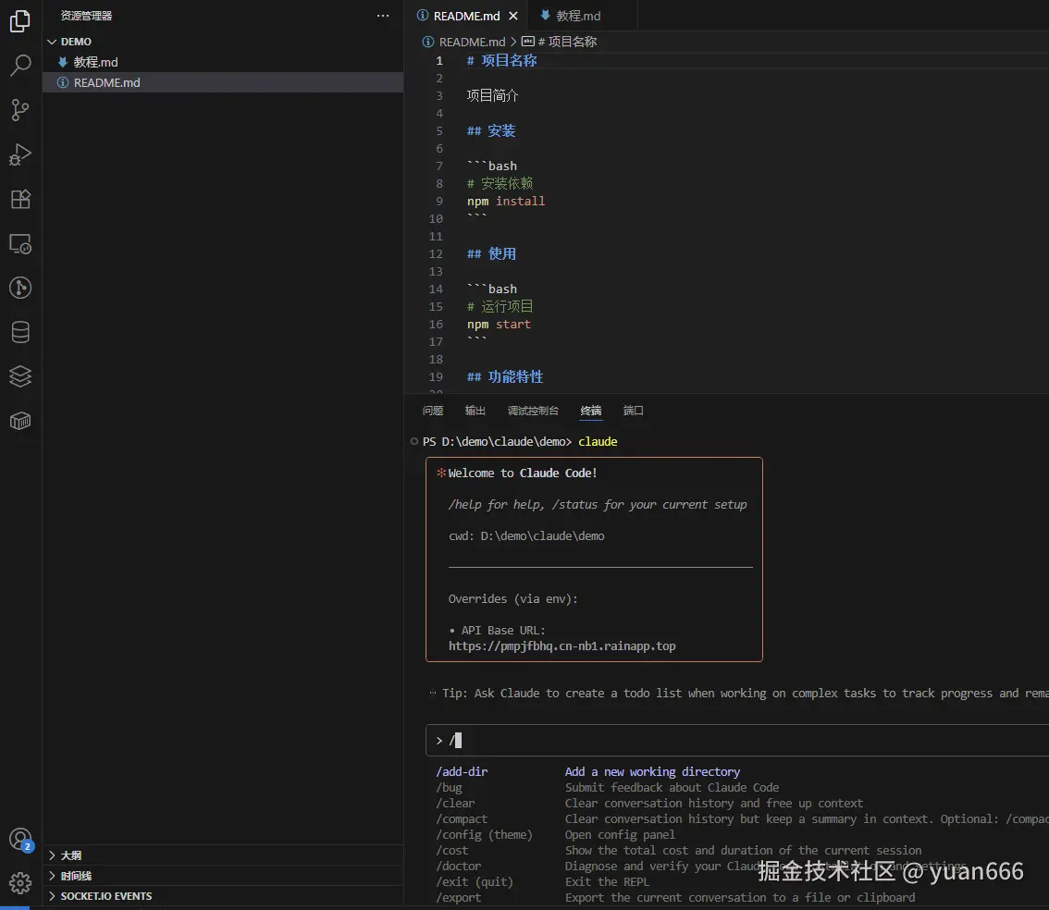Open the explorer more actions ellipsis
The width and height of the screenshot is (1049, 910).
click(383, 16)
